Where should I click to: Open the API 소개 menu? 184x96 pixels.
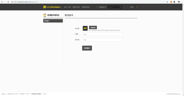click(x=67, y=7)
